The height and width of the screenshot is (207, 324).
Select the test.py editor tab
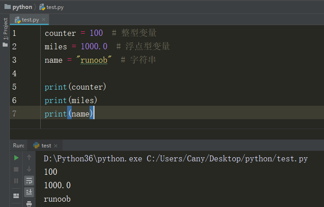click(x=28, y=20)
